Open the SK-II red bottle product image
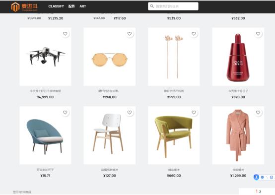Viewport: 275px width, 195px height. tap(238, 57)
